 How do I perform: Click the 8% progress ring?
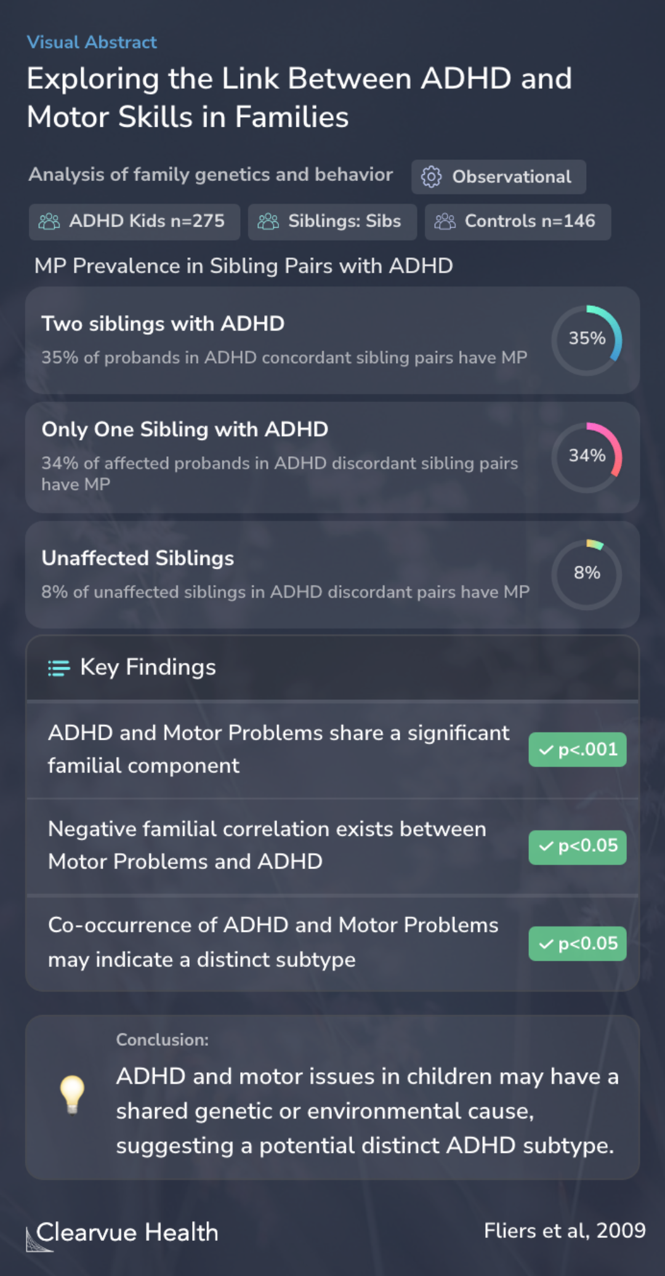pos(587,574)
